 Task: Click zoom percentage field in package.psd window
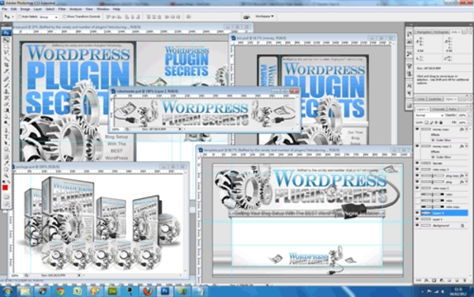coord(15,276)
